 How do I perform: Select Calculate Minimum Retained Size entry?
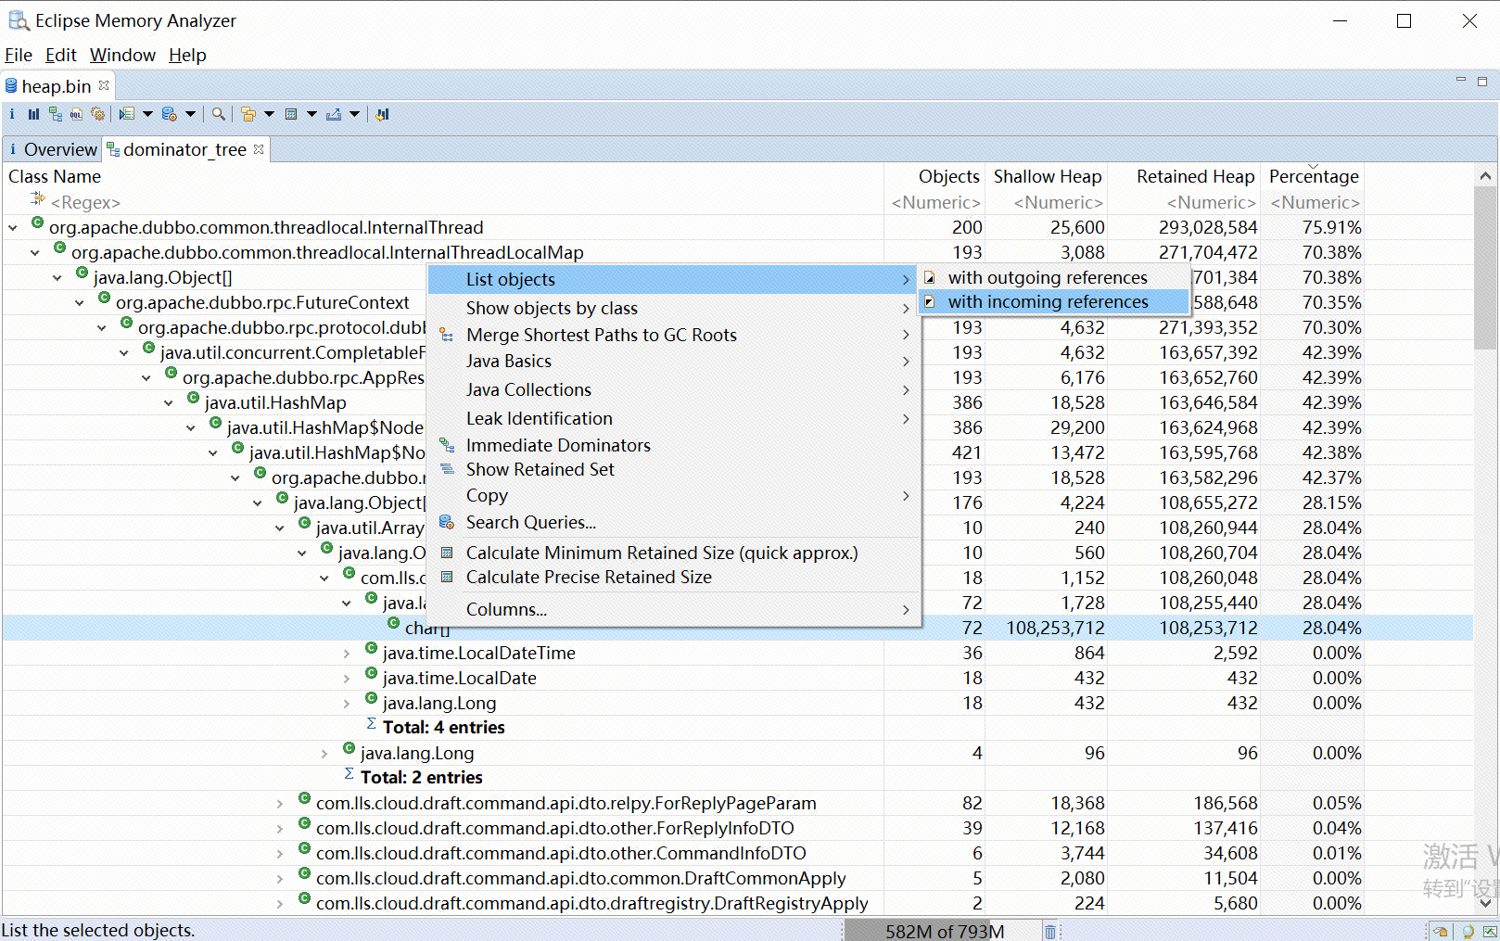pos(674,553)
